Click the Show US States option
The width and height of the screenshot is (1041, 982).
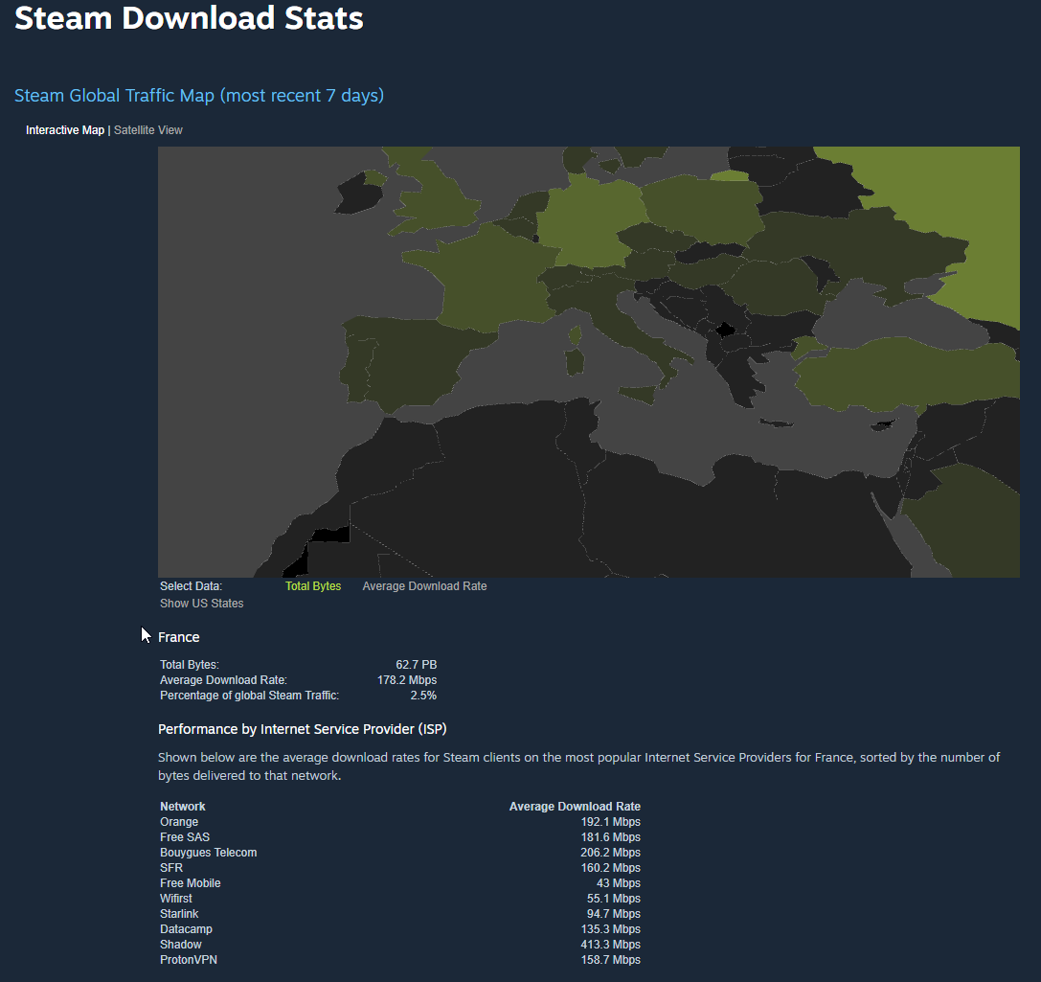pos(202,604)
